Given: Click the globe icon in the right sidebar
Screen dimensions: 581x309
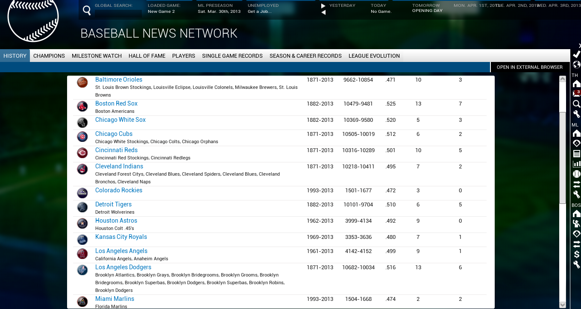Looking at the screenshot, I should click(576, 65).
